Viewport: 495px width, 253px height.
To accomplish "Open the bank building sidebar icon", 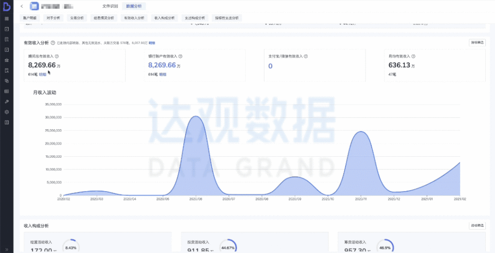I will pyautogui.click(x=7, y=60).
